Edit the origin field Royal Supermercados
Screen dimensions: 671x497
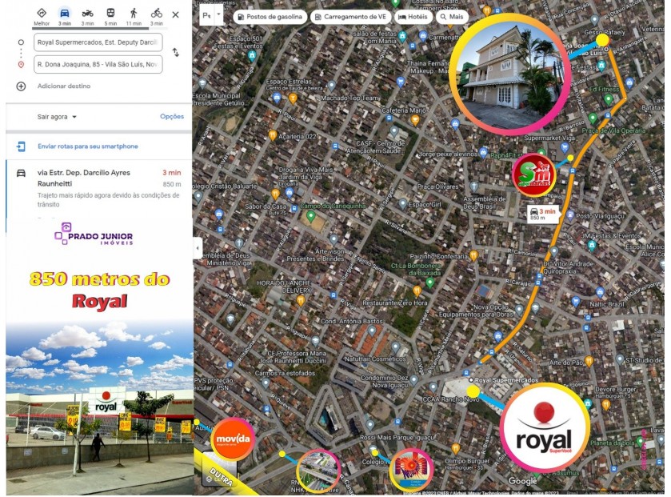tap(98, 42)
